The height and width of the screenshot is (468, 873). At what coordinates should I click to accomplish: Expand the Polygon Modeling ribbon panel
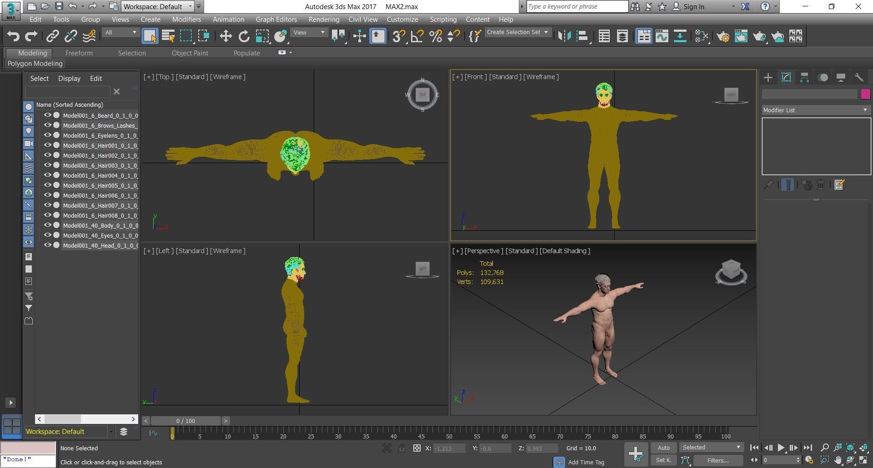coord(35,64)
